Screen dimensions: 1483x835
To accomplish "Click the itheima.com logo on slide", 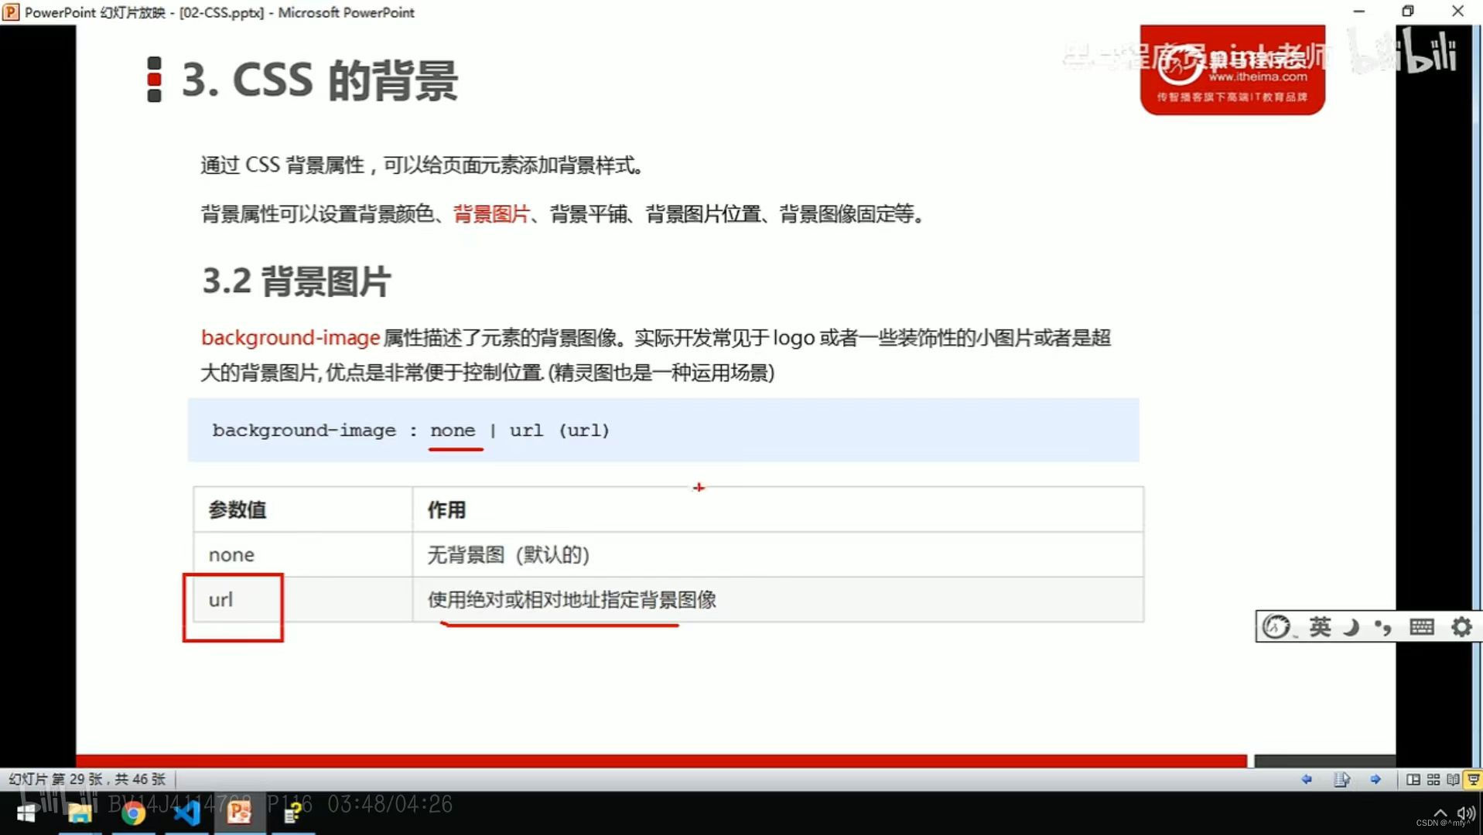I will (x=1232, y=70).
